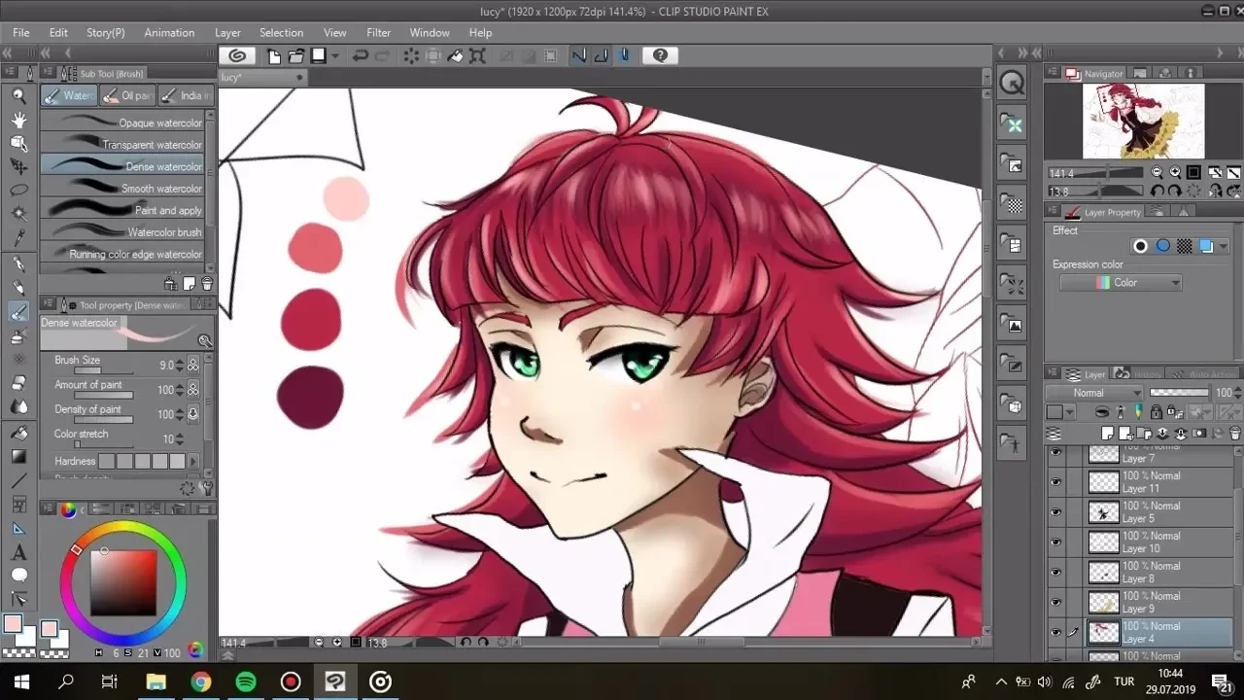Select the Auto select magic wand tool

click(18, 213)
